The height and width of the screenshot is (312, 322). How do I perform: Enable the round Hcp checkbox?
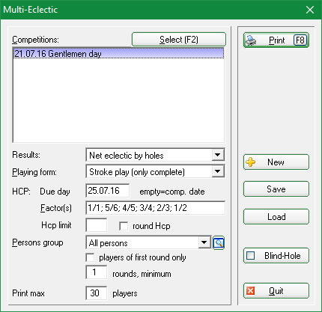pyautogui.click(x=124, y=226)
